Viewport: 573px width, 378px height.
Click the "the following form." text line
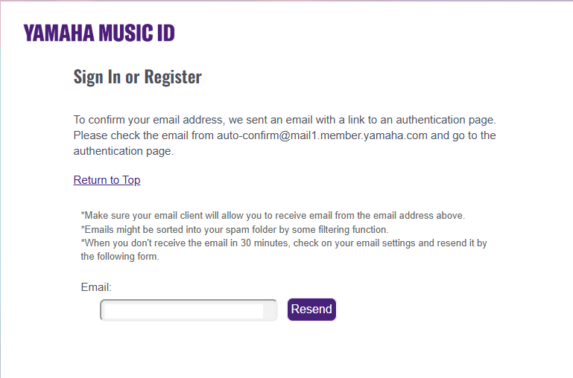(x=120, y=257)
